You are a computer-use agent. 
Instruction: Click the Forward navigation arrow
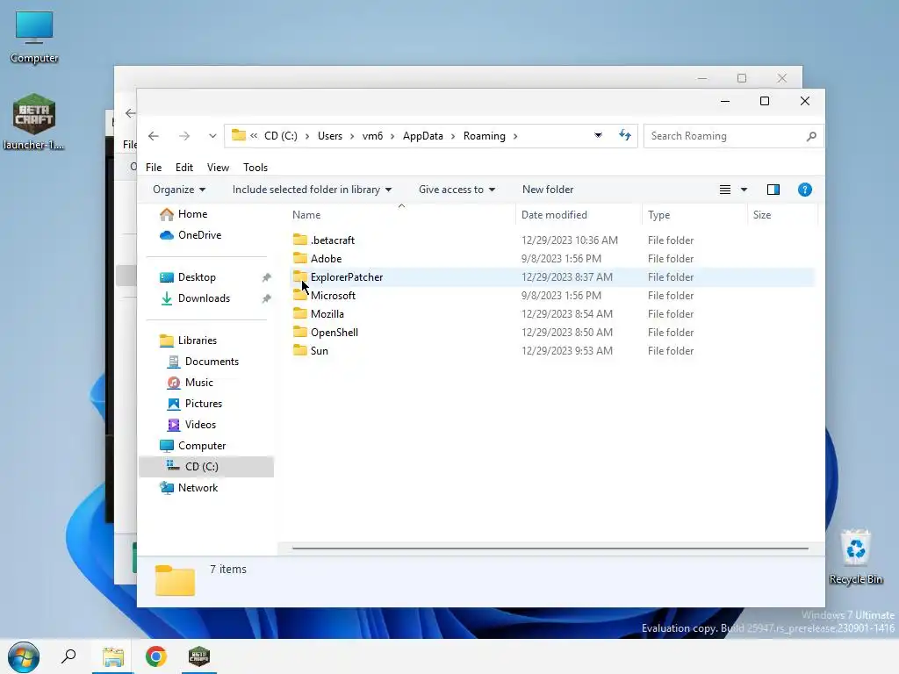[184, 136]
